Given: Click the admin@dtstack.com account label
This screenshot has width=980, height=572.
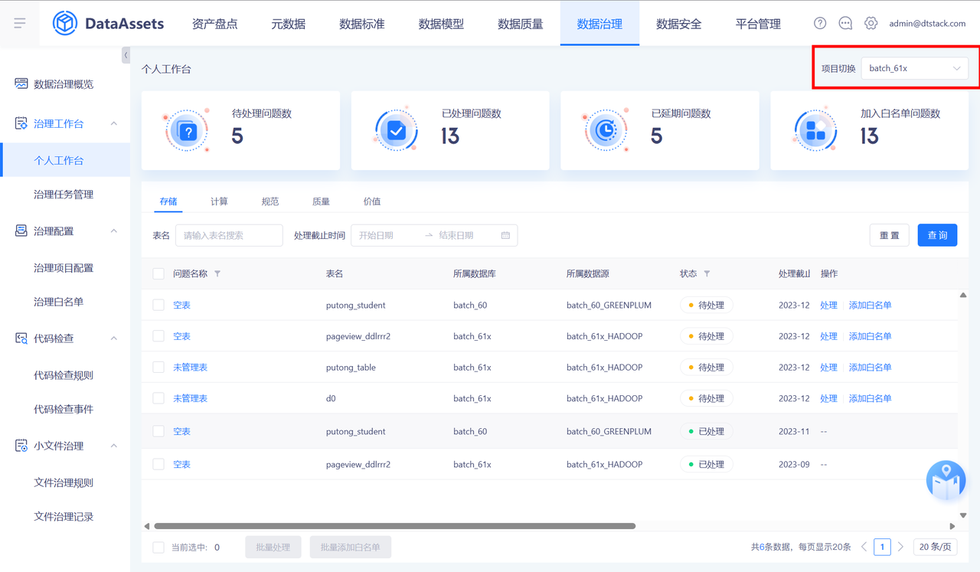Looking at the screenshot, I should 927,24.
